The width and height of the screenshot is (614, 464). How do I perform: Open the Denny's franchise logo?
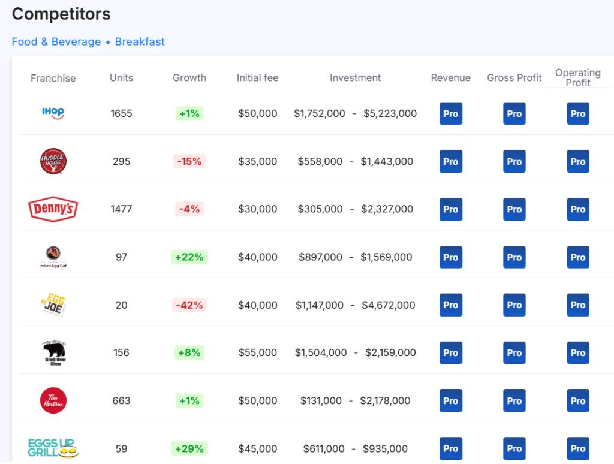pyautogui.click(x=53, y=209)
